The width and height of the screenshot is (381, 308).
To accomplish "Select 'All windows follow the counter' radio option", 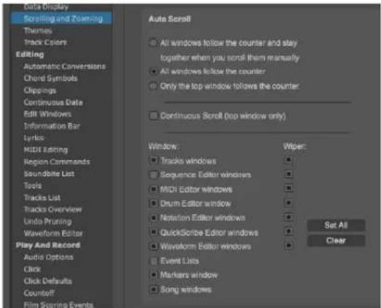I will click(153, 72).
